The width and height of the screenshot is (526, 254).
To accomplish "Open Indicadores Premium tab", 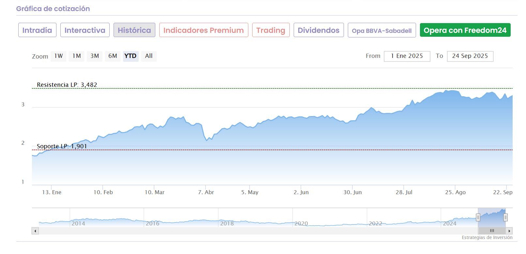I will click(x=204, y=30).
